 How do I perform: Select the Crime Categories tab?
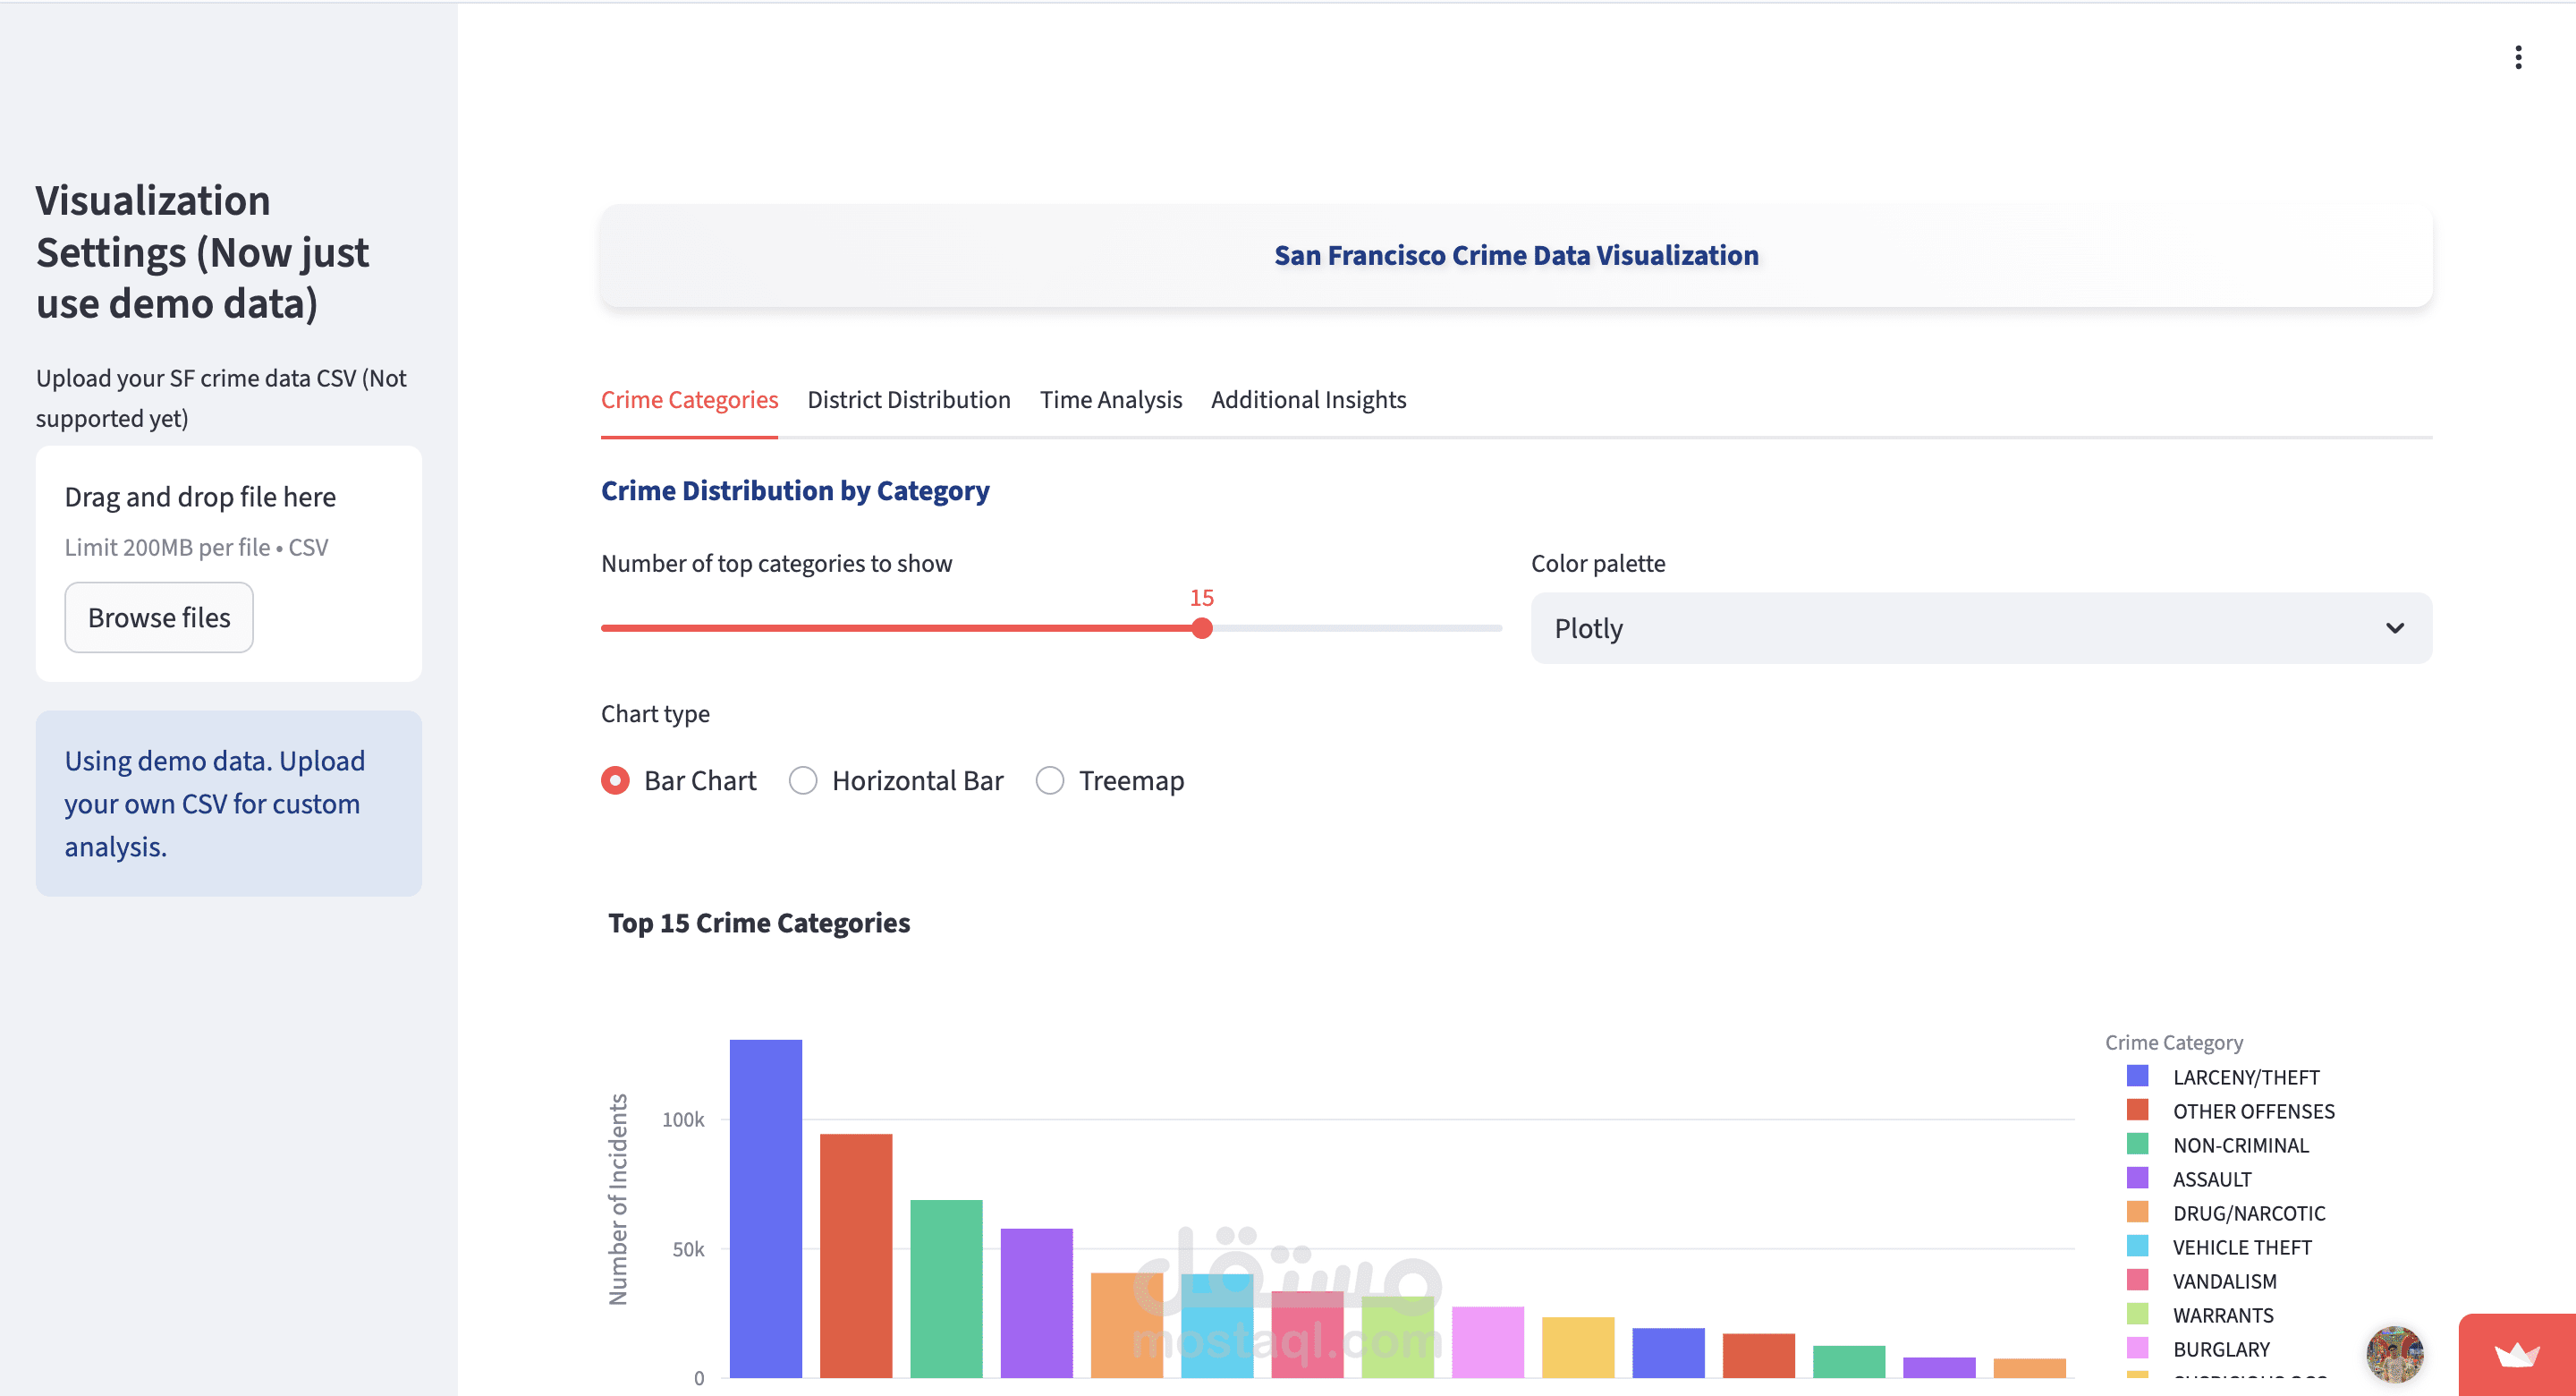pos(690,399)
